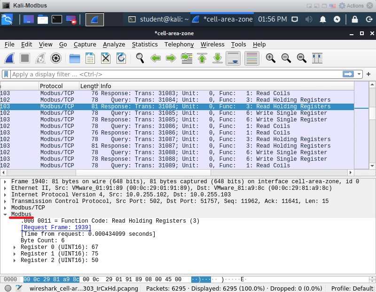Follow the Request Frame: 1939 link
The height and width of the screenshot is (292, 376).
56,227
